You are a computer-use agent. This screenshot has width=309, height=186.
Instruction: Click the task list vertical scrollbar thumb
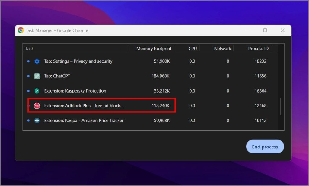pos(281,106)
